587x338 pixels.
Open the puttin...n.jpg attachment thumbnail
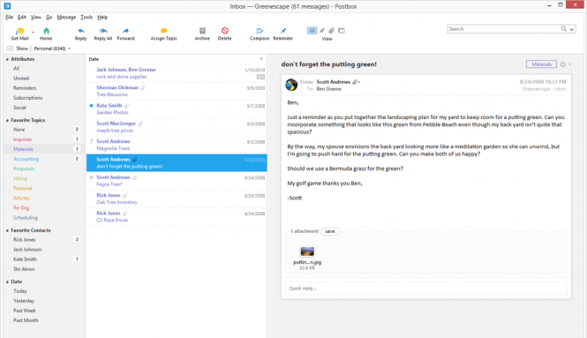point(307,252)
